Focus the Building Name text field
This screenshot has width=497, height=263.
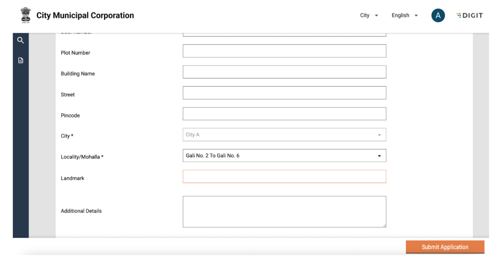[284, 72]
